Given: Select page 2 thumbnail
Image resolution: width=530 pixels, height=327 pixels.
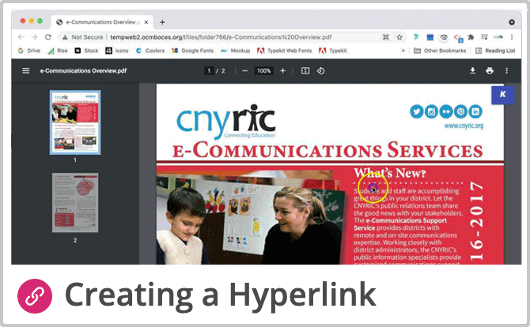Looking at the screenshot, I should [x=75, y=202].
